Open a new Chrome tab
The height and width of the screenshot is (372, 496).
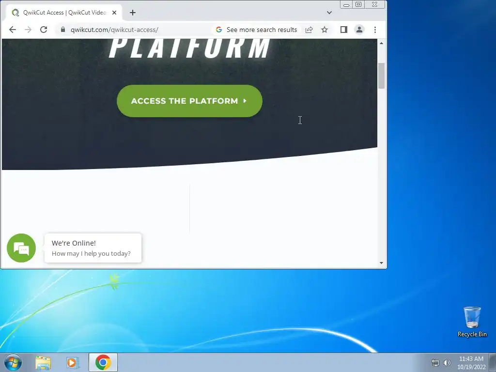pyautogui.click(x=133, y=13)
